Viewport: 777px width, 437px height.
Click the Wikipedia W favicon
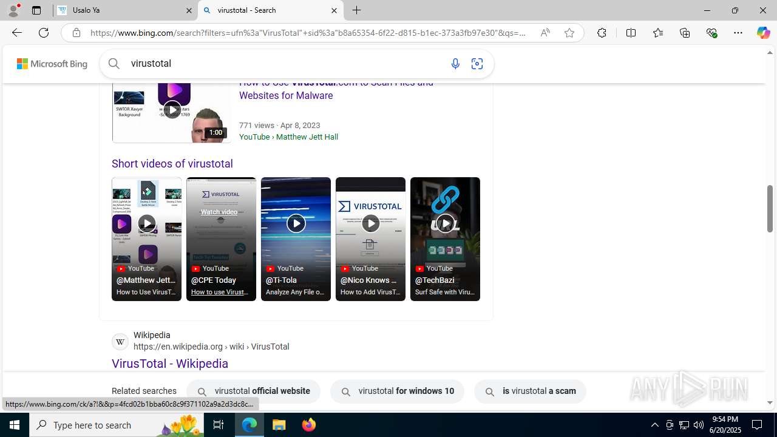coord(120,342)
